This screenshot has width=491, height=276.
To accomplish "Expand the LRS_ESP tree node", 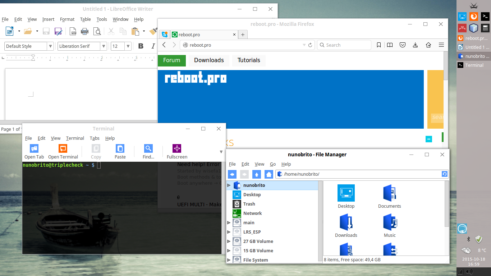I will (229, 232).
